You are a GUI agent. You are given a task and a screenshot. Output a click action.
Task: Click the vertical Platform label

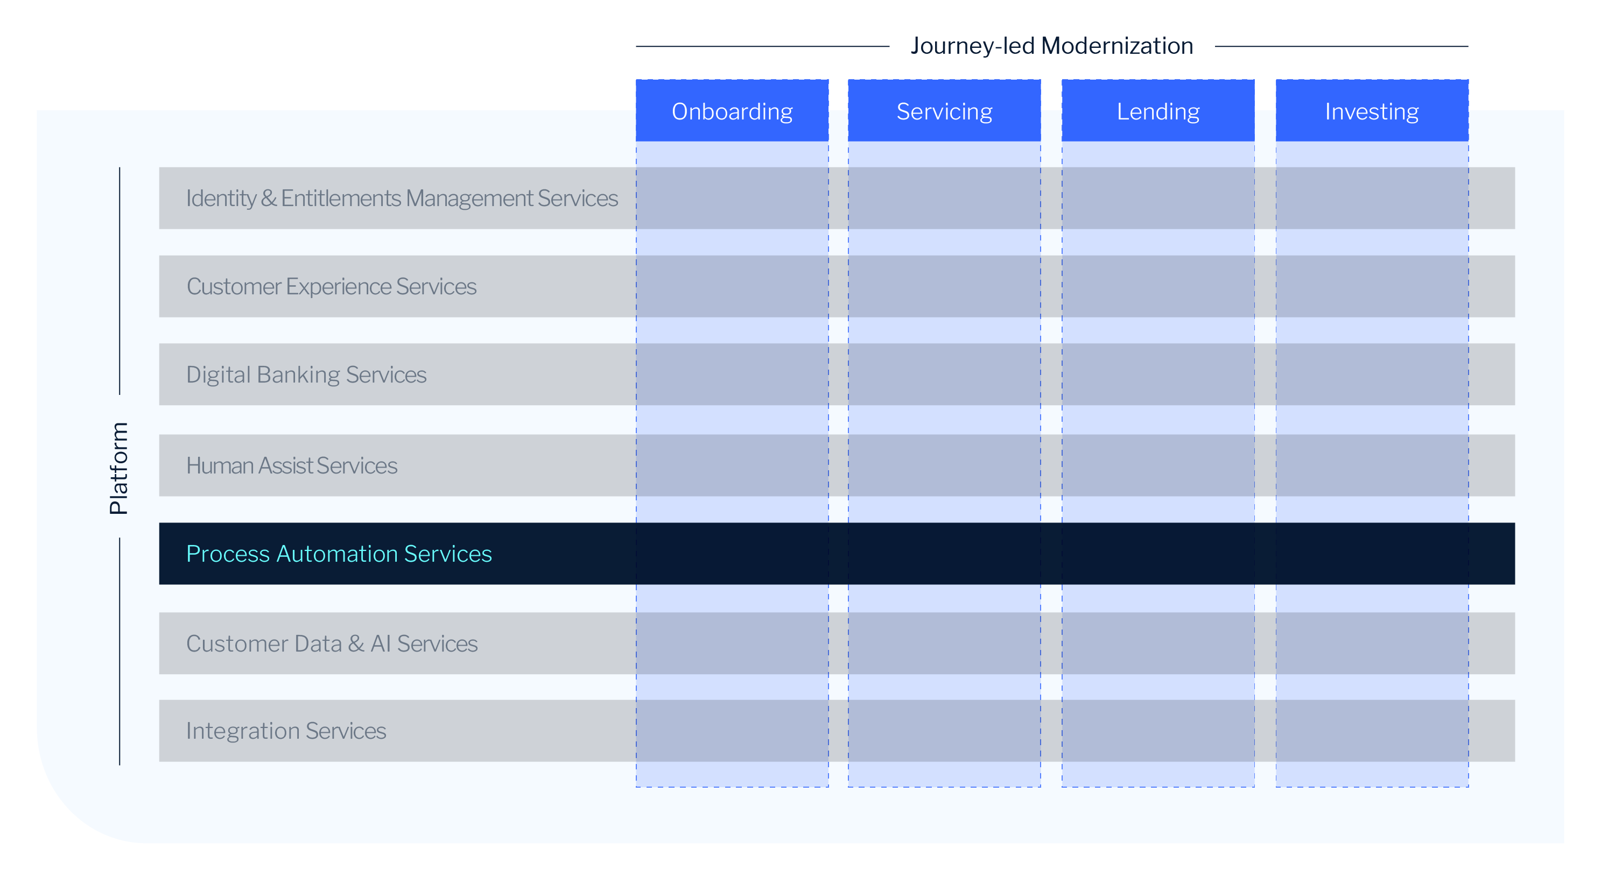tap(118, 468)
